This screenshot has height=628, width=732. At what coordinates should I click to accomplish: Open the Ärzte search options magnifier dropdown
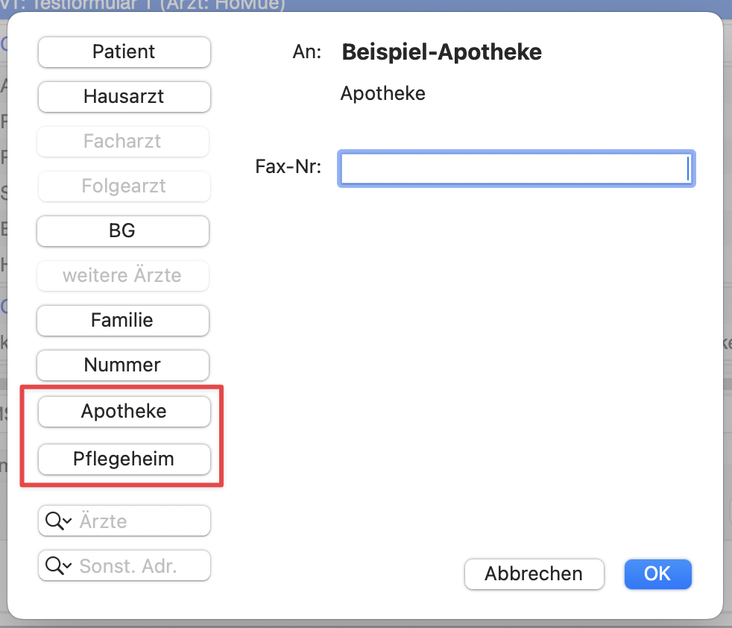[x=58, y=521]
